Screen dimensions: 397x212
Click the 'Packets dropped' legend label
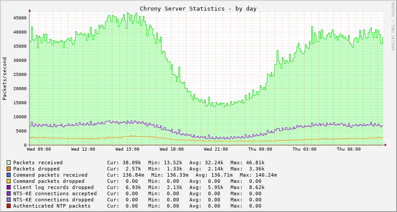coord(36,169)
